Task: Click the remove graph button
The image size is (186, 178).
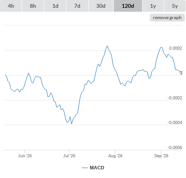Action: click(167, 18)
